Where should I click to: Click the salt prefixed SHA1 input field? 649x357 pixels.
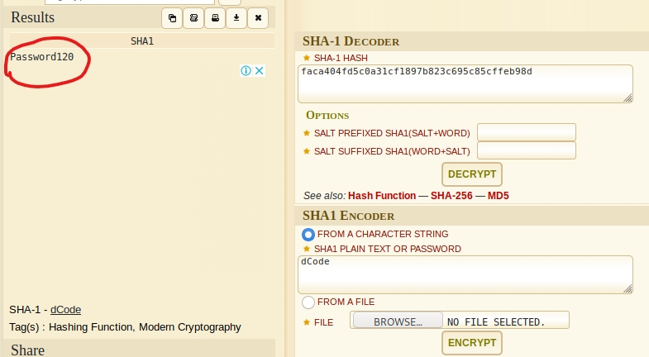[x=526, y=132]
